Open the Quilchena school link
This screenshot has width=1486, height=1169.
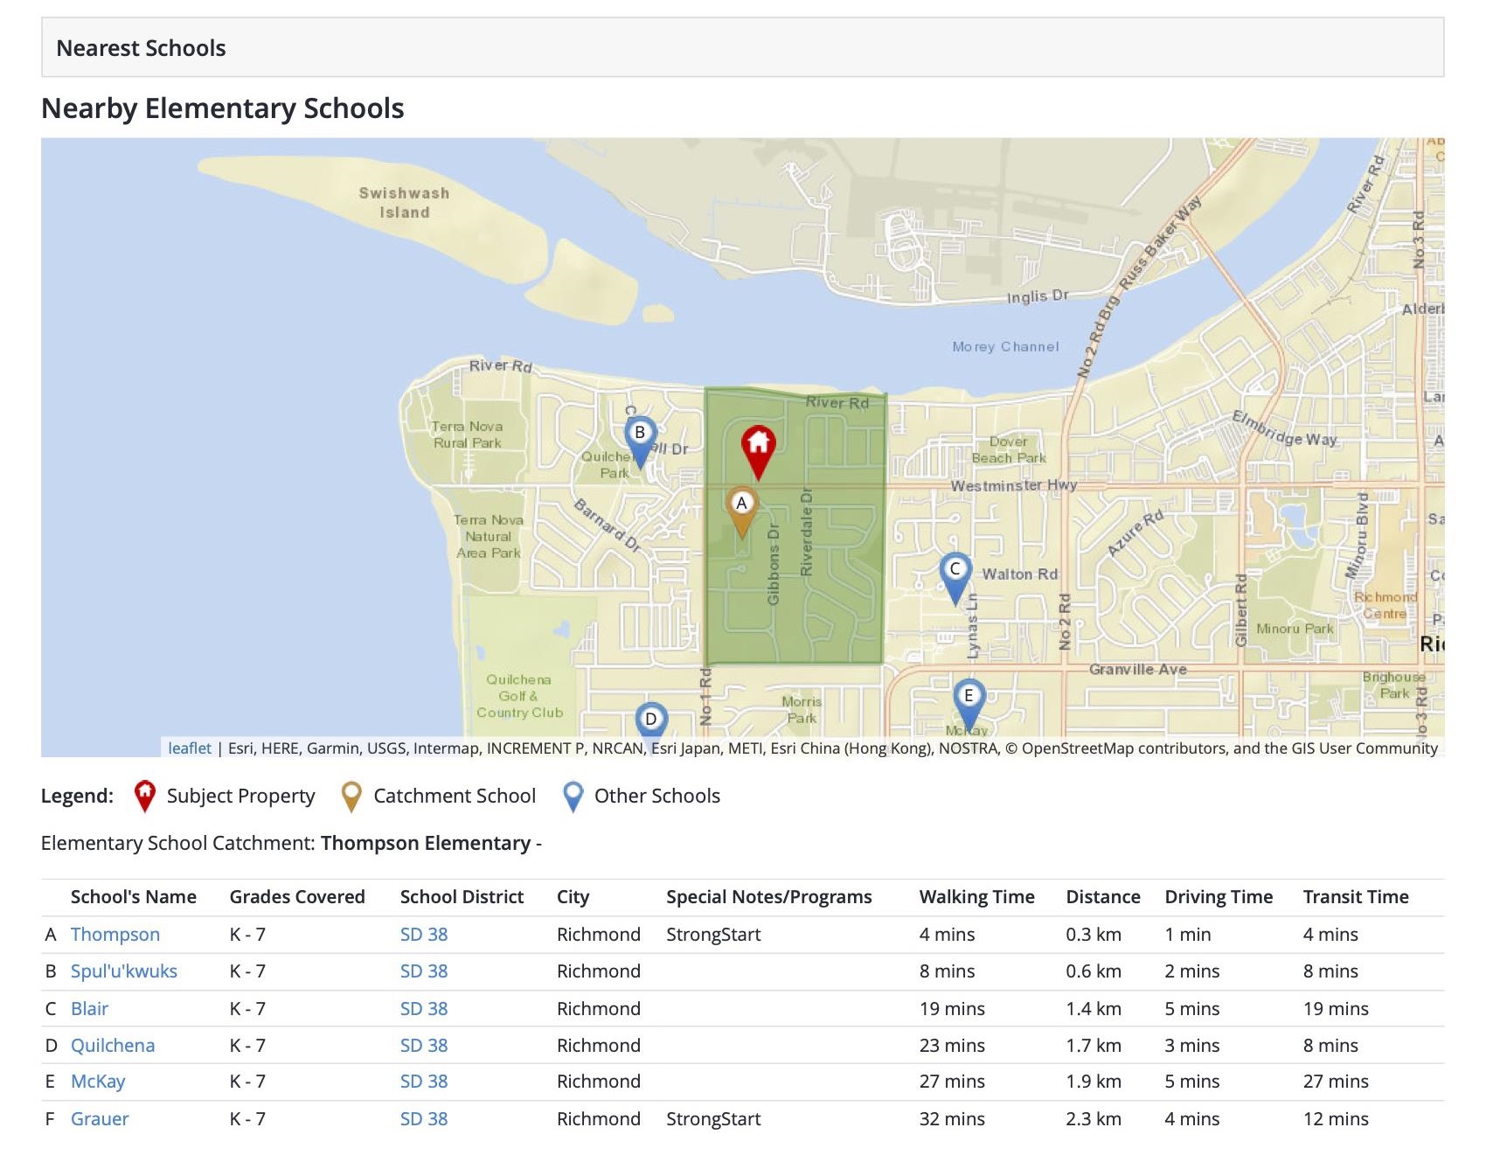point(113,1046)
